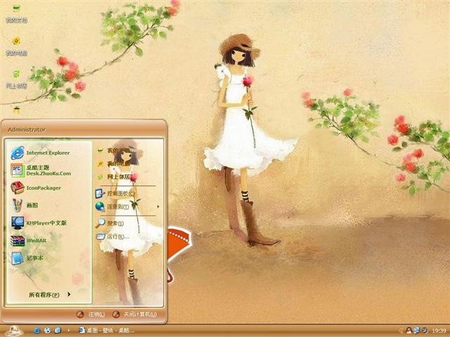
Task: Click the rightmost tray icon beside clock
Action: click(424, 331)
